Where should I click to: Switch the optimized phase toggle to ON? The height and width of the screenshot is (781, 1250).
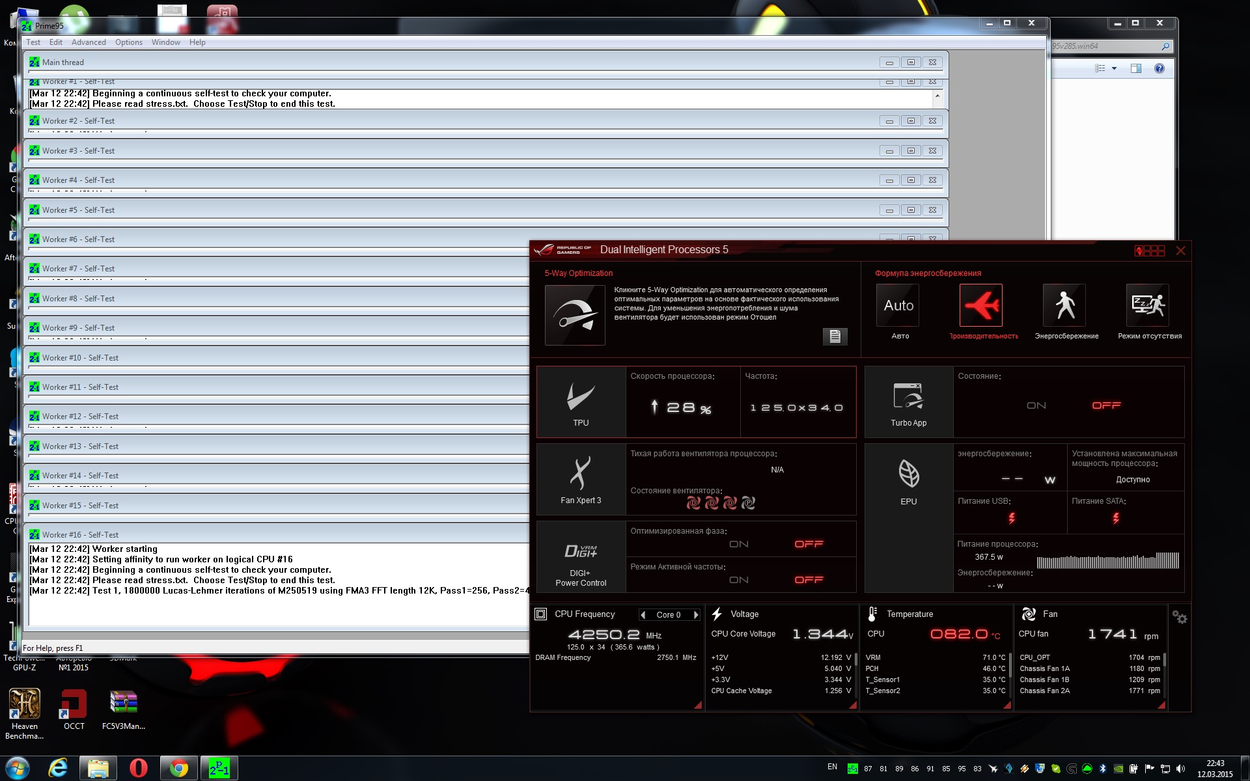738,544
